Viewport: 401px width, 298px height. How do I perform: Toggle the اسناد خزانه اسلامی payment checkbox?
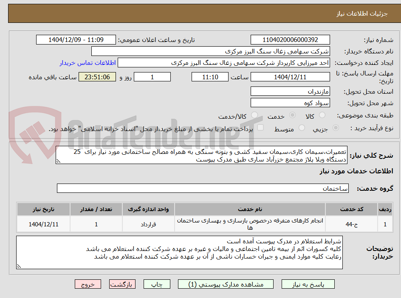point(260,127)
